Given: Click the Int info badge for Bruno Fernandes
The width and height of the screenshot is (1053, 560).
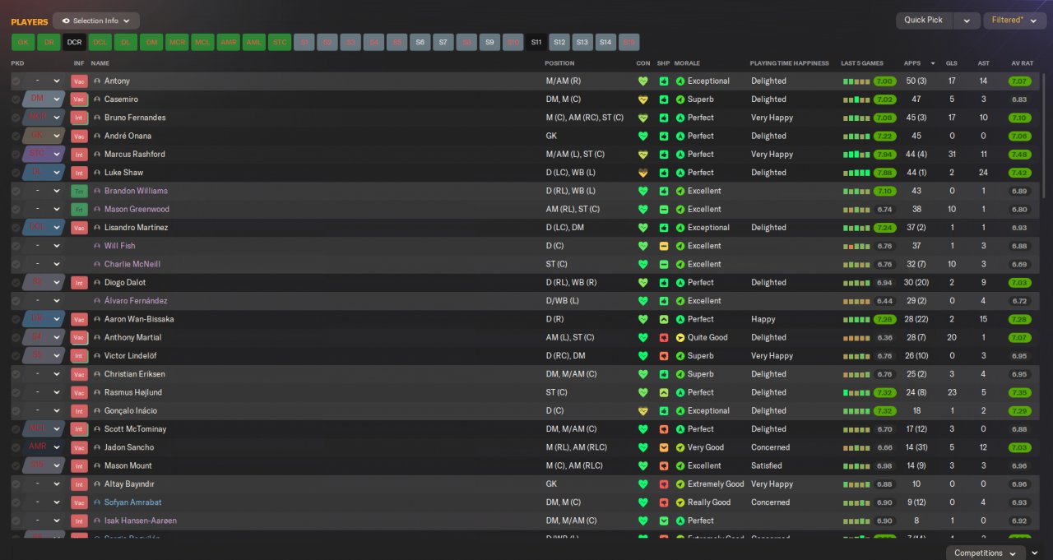Looking at the screenshot, I should (79, 118).
